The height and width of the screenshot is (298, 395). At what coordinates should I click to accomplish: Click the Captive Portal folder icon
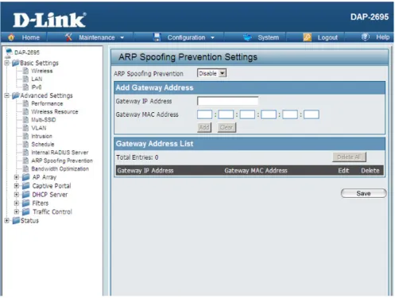pos(26,186)
